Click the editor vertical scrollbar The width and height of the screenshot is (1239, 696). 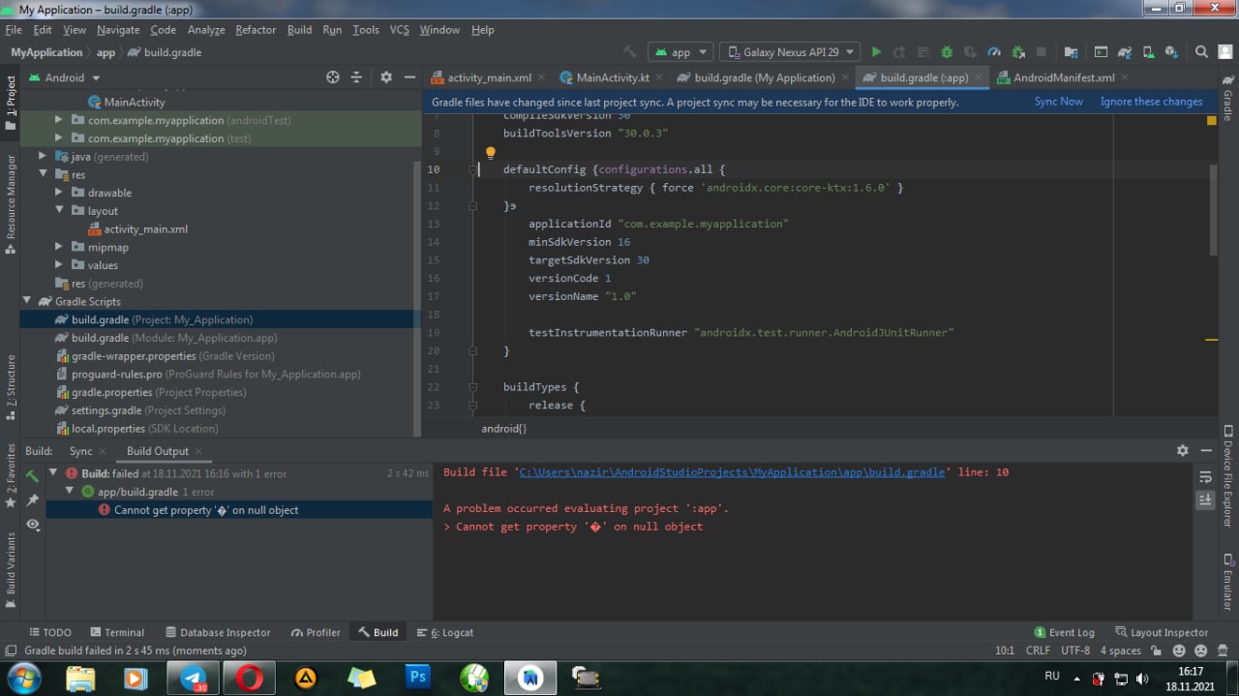tap(1214, 209)
